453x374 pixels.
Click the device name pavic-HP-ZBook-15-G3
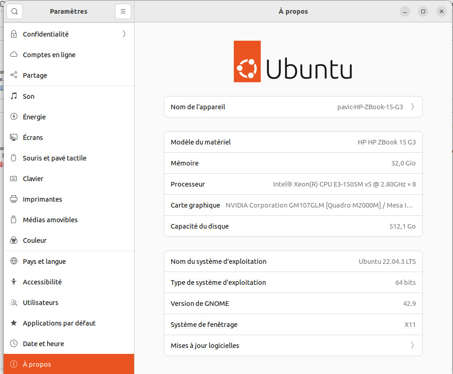tap(370, 107)
